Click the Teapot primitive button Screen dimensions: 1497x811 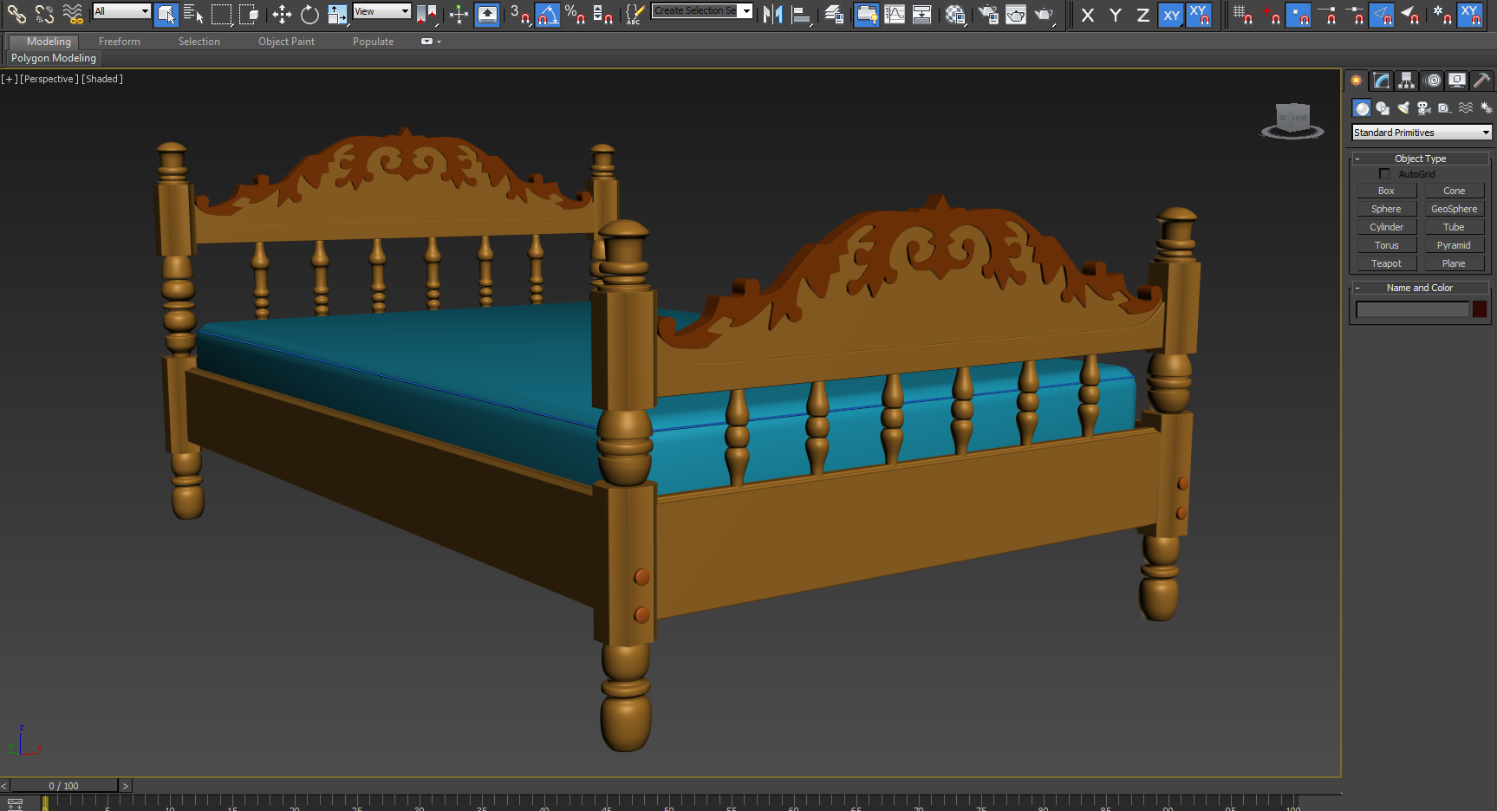pyautogui.click(x=1386, y=263)
